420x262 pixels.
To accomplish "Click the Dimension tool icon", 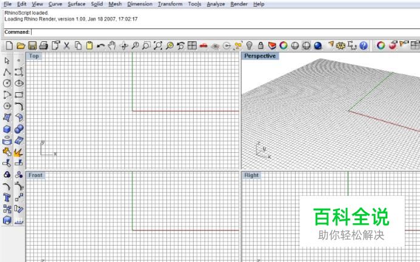I will pyautogui.click(x=352, y=45).
